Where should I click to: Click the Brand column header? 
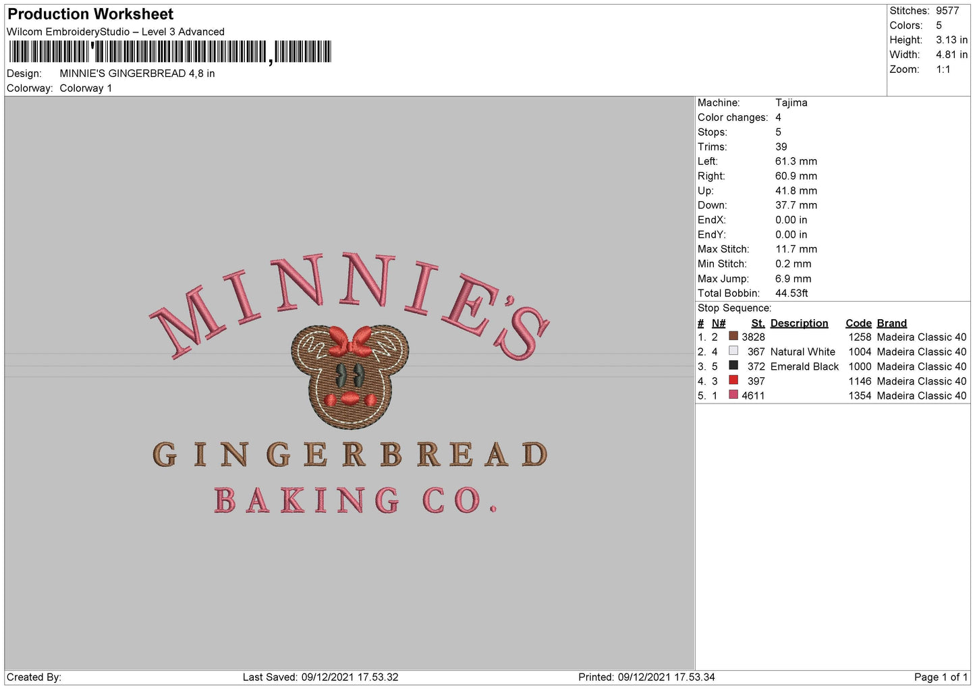[891, 323]
